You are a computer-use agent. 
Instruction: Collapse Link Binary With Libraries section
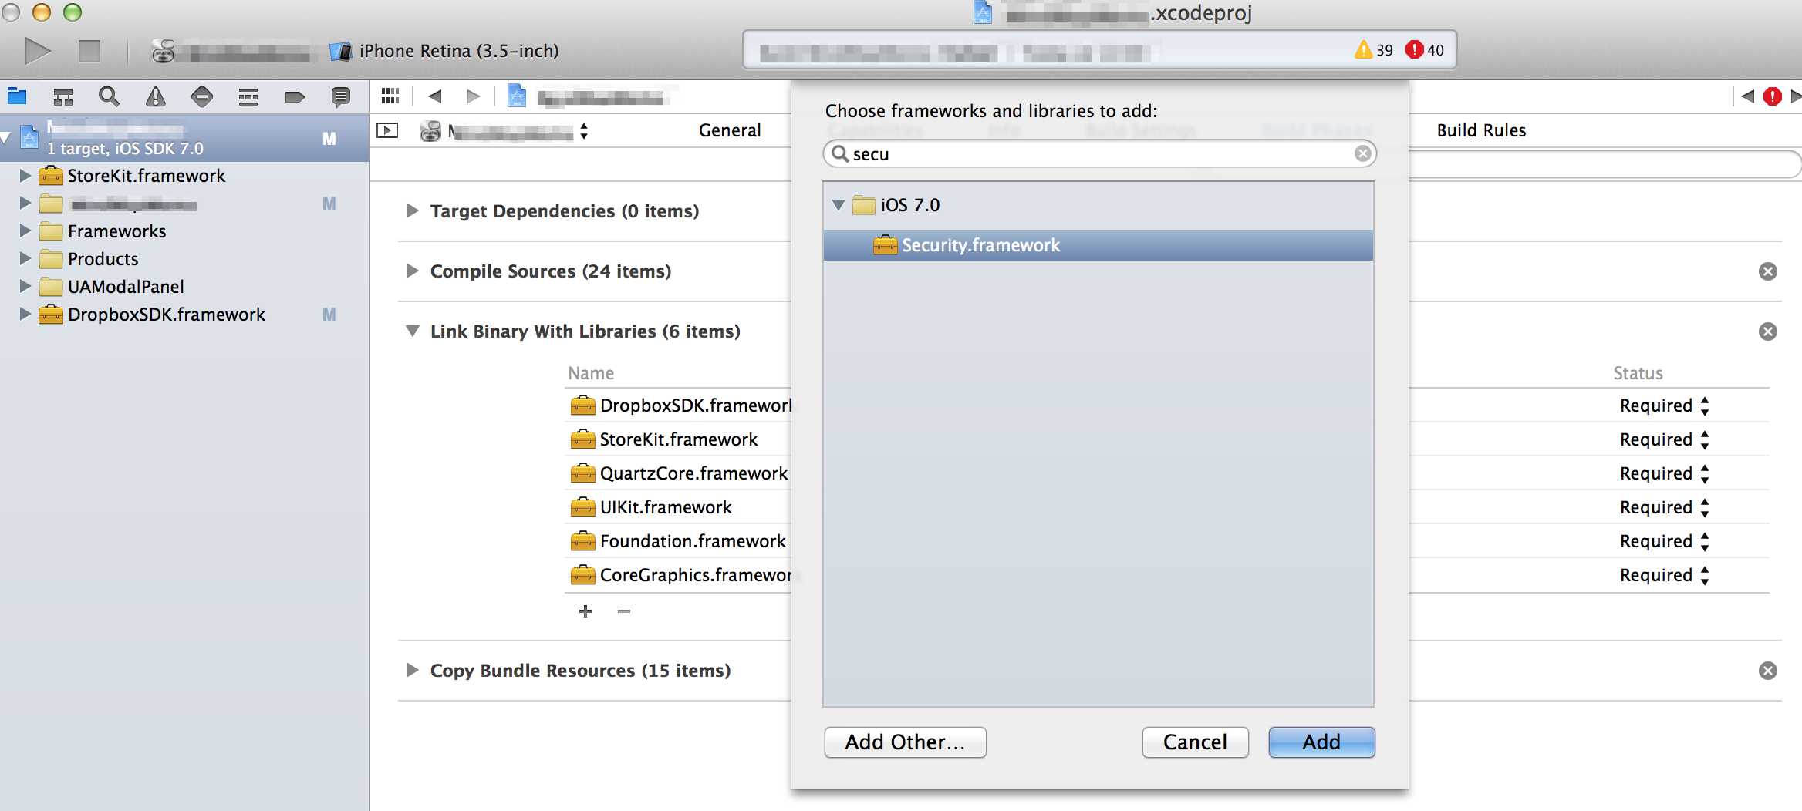413,331
